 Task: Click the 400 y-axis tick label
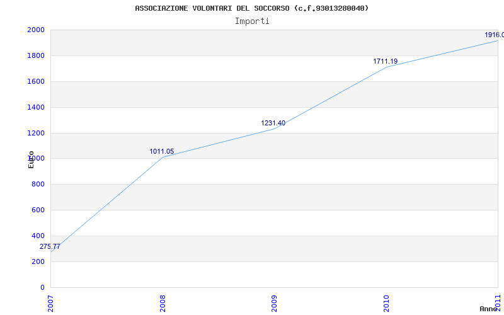coord(38,236)
